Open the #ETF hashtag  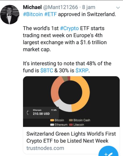click(x=50, y=14)
